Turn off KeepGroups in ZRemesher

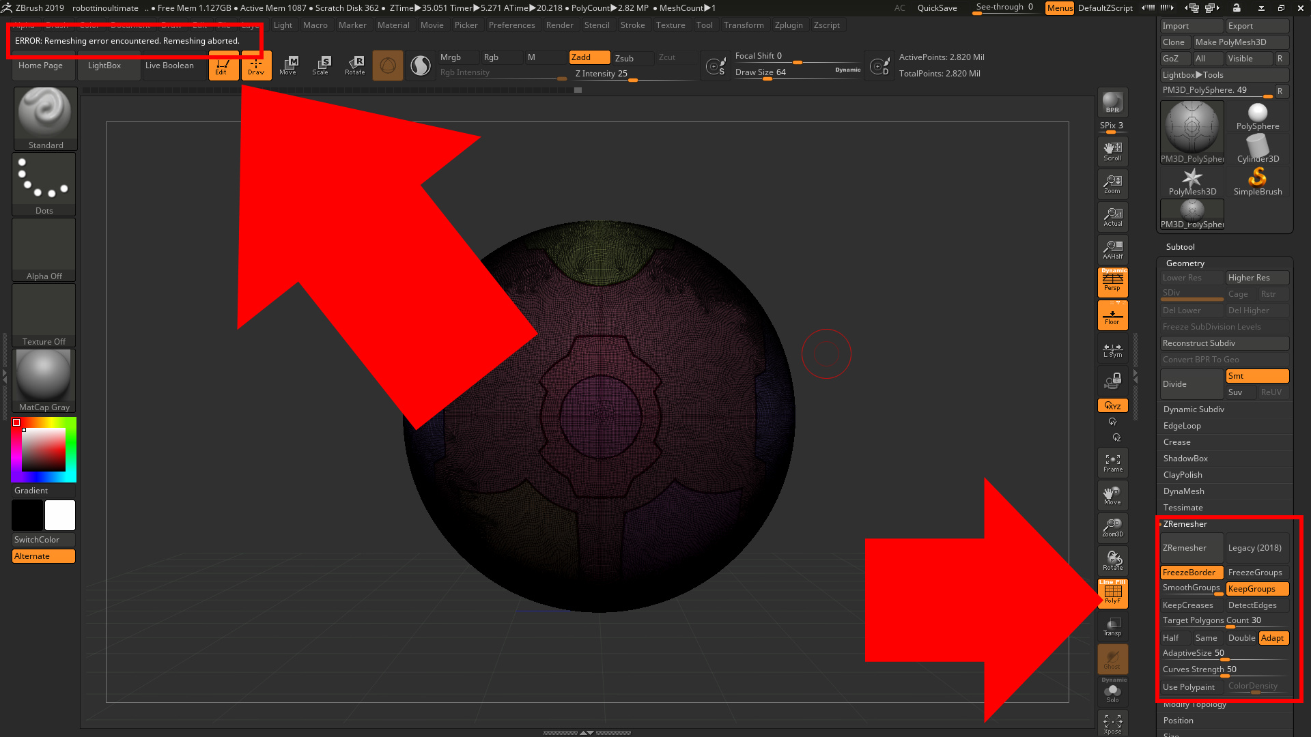point(1256,588)
